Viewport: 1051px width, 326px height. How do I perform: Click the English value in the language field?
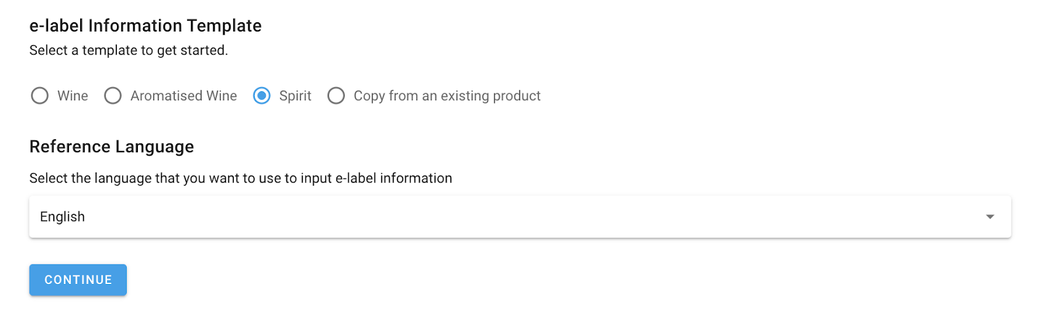[x=62, y=217]
